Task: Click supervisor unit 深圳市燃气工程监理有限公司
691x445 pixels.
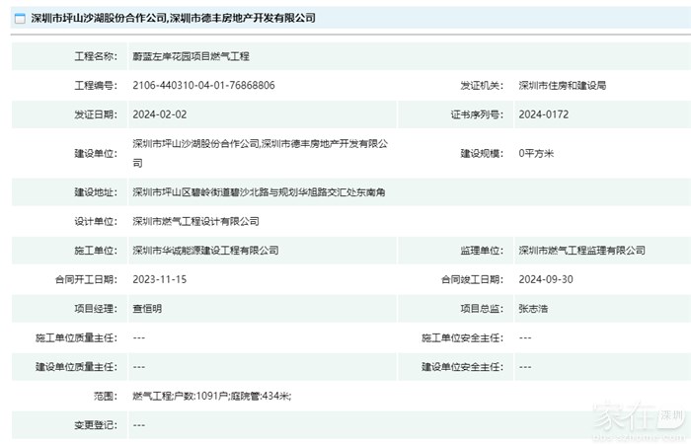Action: pyautogui.click(x=581, y=251)
